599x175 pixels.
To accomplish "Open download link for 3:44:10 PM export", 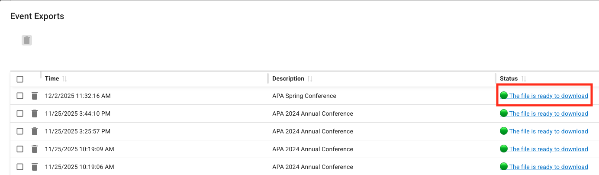I will [x=548, y=113].
